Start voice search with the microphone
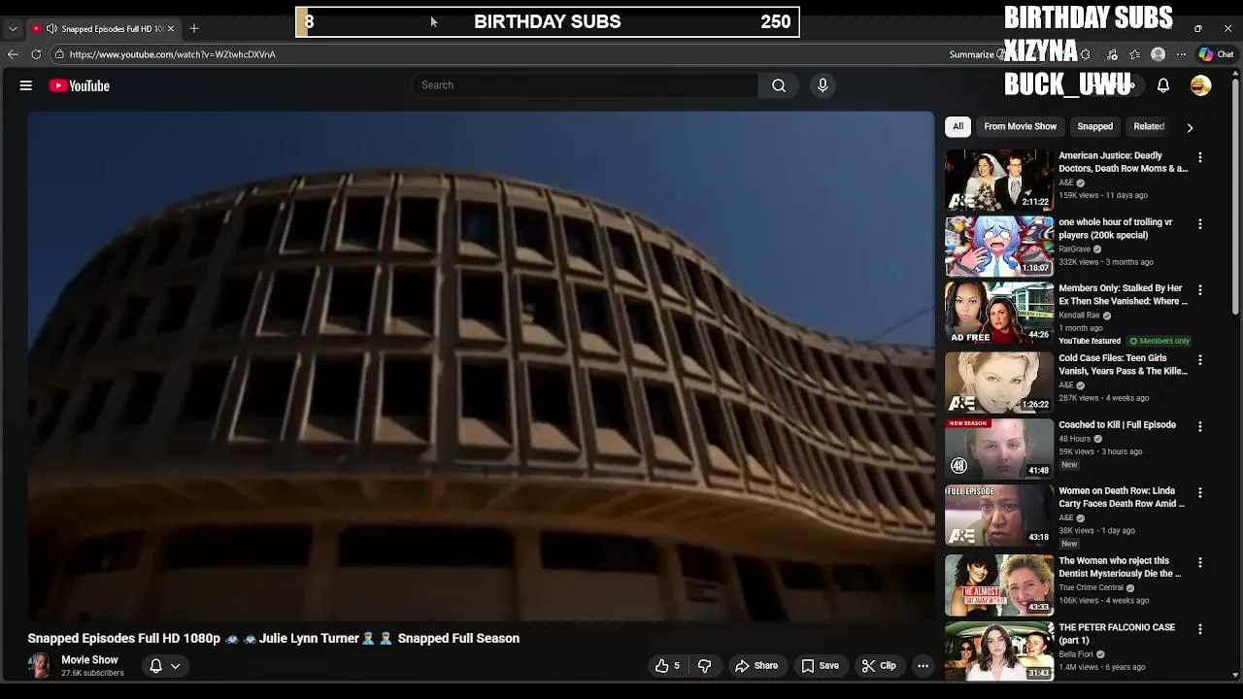The height and width of the screenshot is (699, 1243). click(x=823, y=85)
